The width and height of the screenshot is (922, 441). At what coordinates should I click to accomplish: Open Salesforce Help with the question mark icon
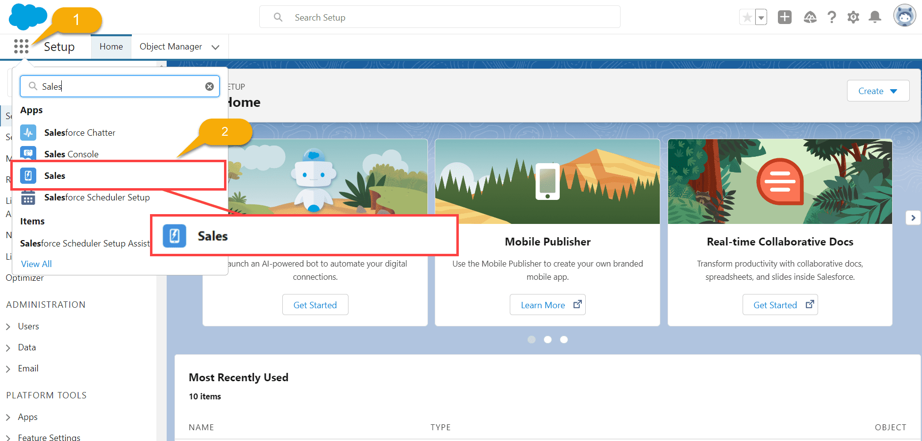point(832,17)
